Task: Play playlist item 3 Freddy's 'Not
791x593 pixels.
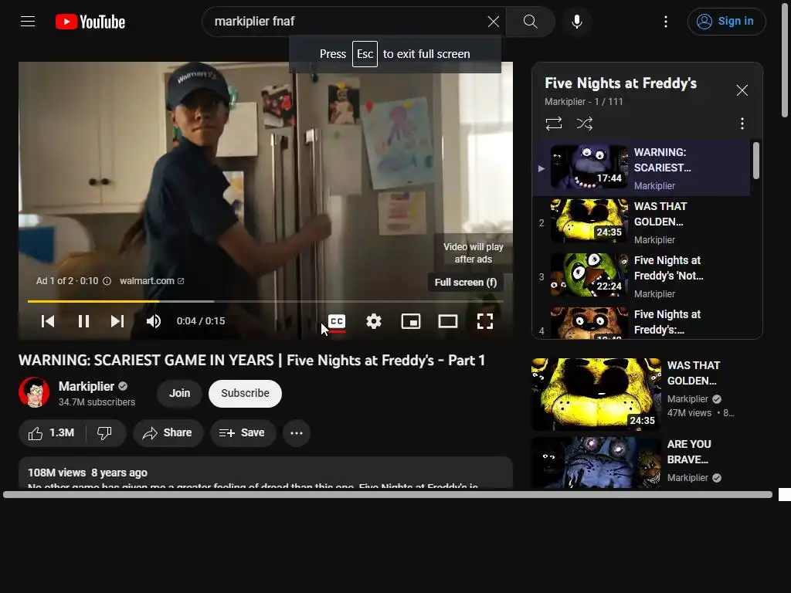Action: pos(642,276)
